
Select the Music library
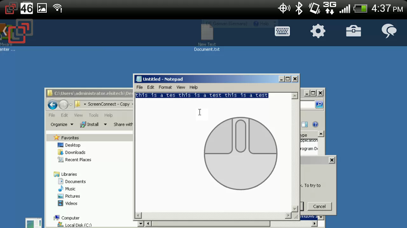[x=70, y=189]
